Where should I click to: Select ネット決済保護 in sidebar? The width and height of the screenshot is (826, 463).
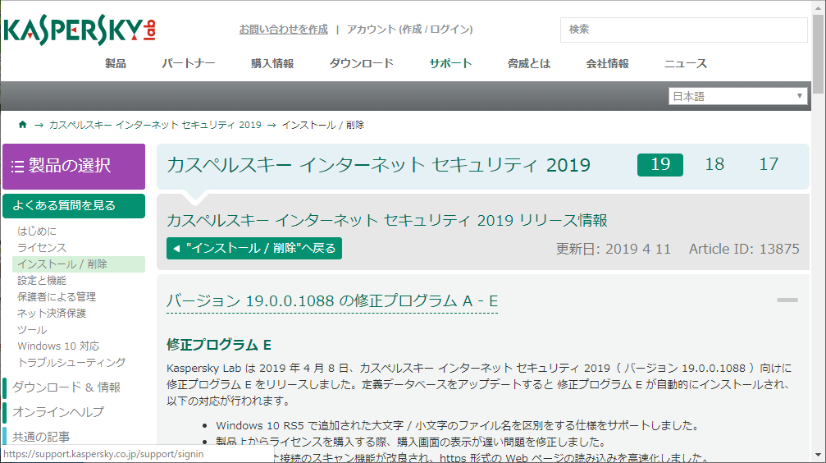52,314
